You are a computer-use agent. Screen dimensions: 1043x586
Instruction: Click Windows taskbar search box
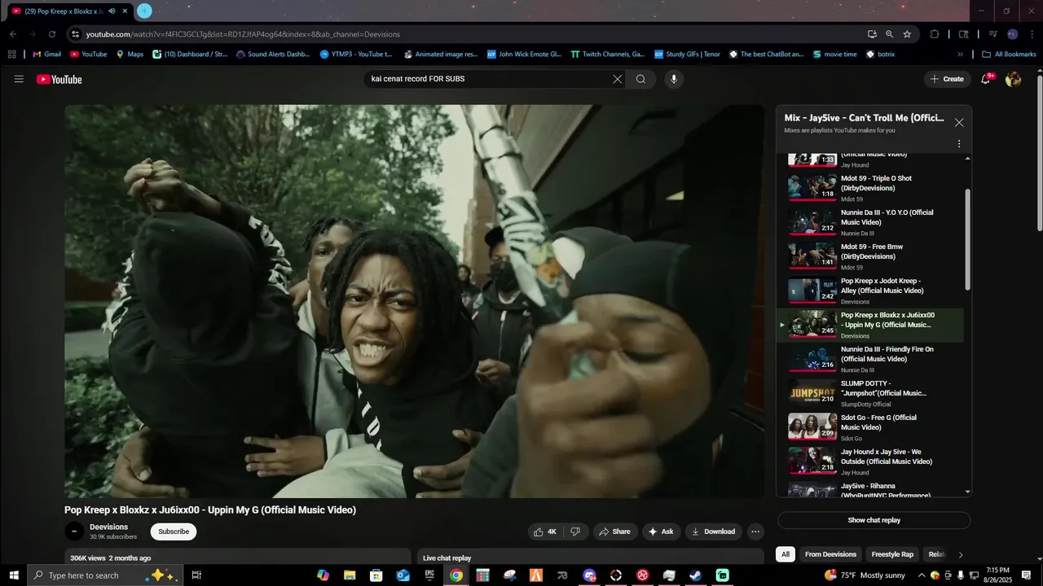click(106, 575)
